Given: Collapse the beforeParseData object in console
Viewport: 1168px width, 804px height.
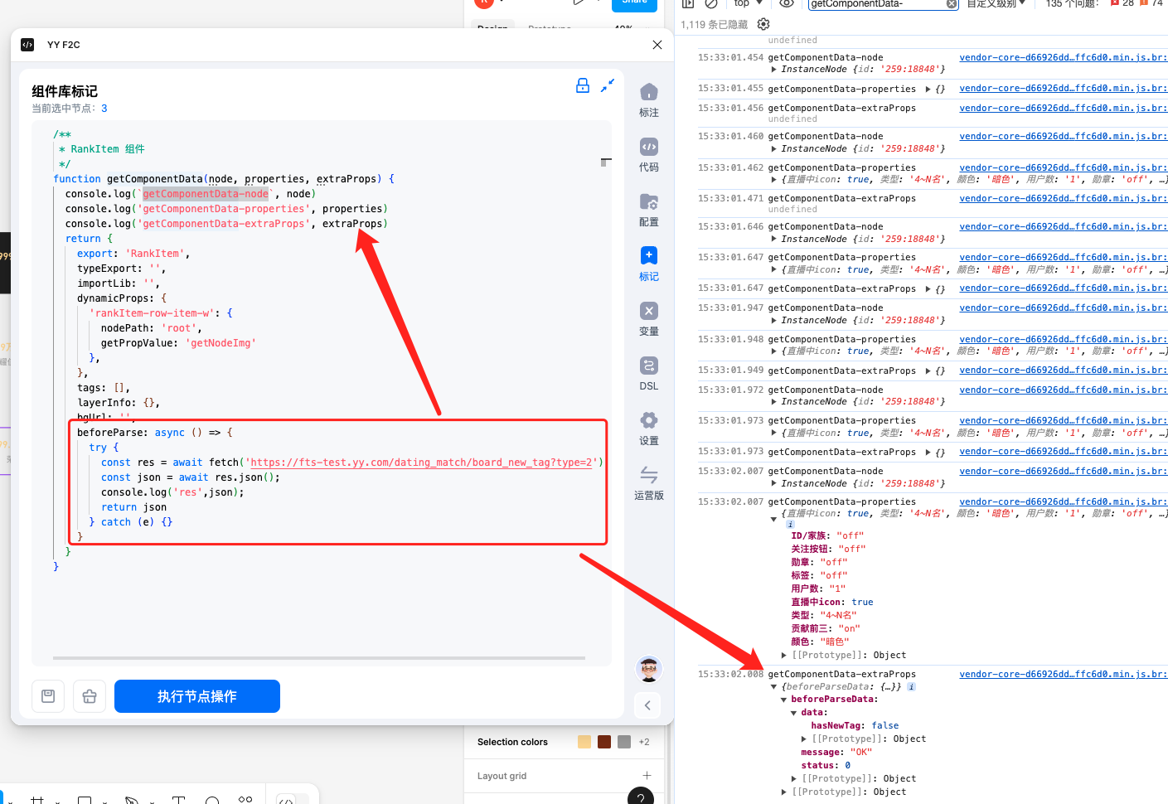Looking at the screenshot, I should click(784, 700).
